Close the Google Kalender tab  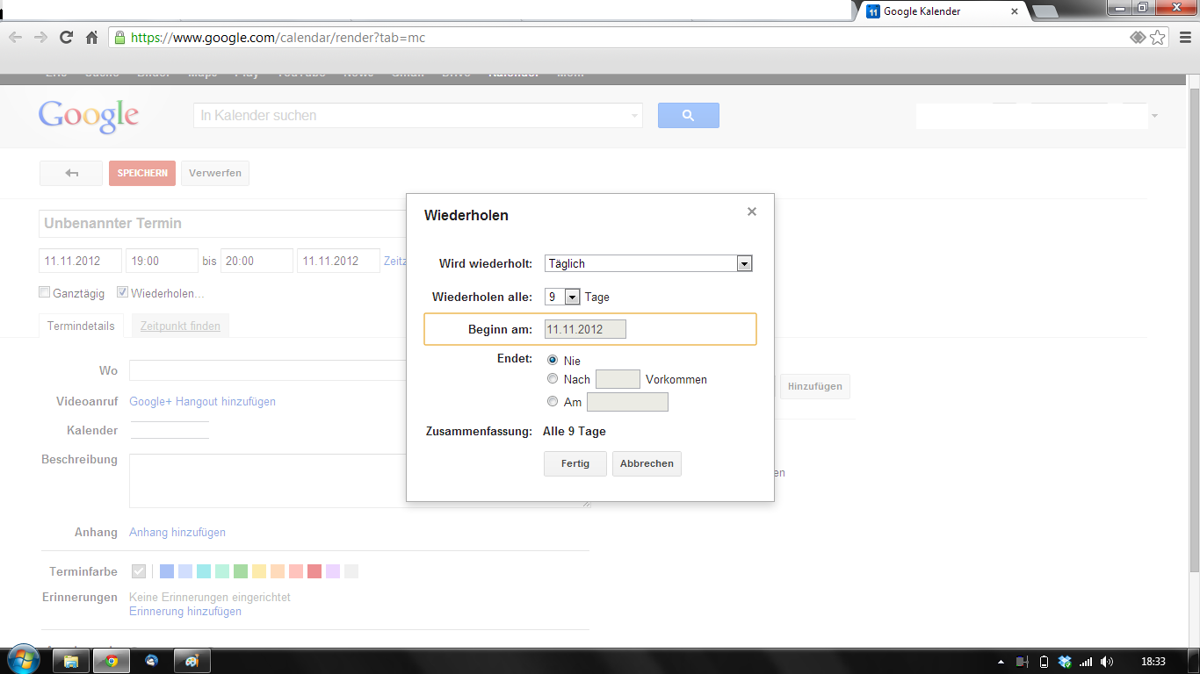(1015, 11)
